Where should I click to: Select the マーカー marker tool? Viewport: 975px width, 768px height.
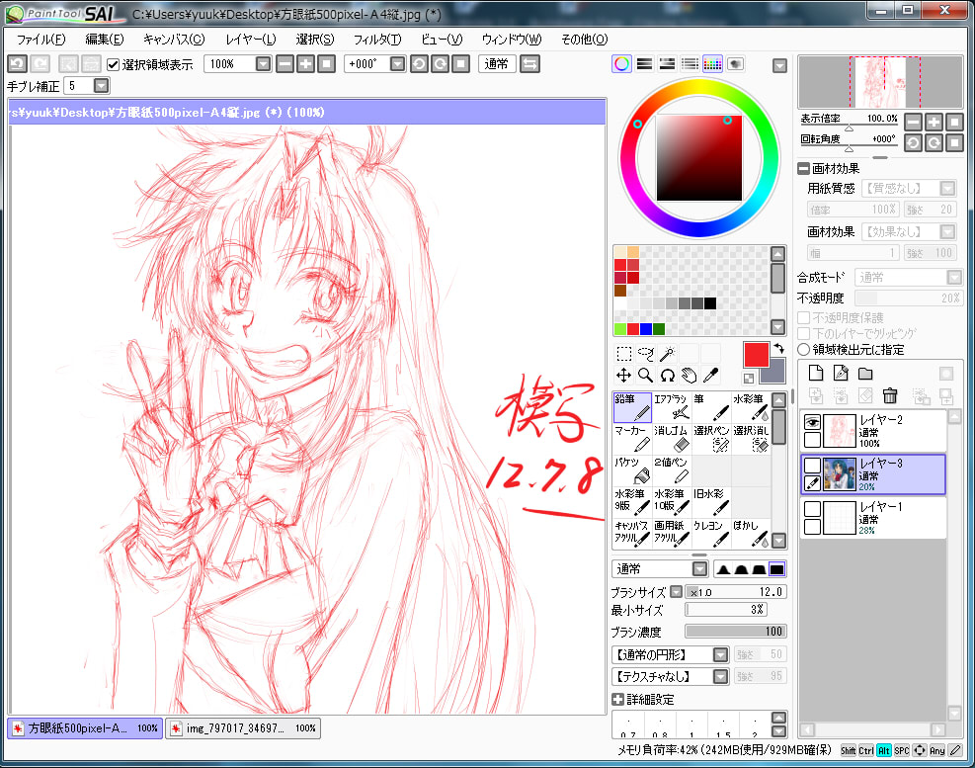632,440
